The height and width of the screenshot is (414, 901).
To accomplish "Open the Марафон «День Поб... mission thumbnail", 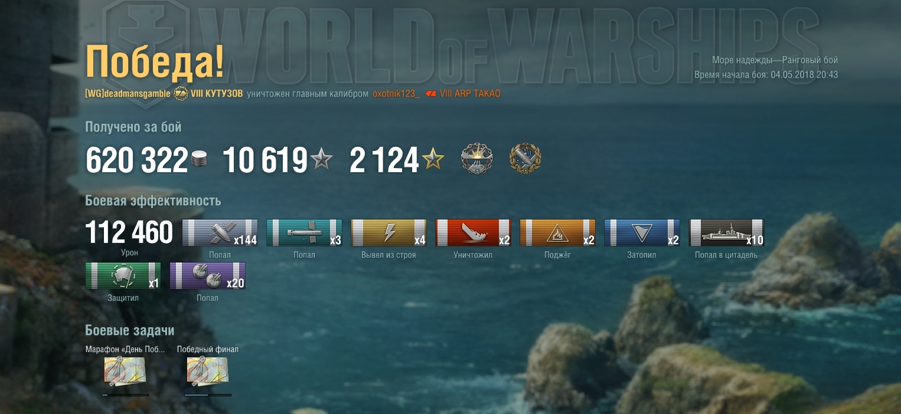I will (x=125, y=372).
